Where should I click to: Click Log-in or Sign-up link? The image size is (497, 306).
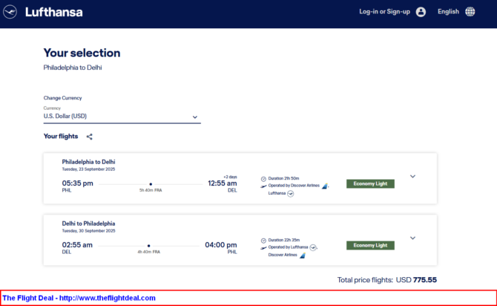click(x=384, y=12)
